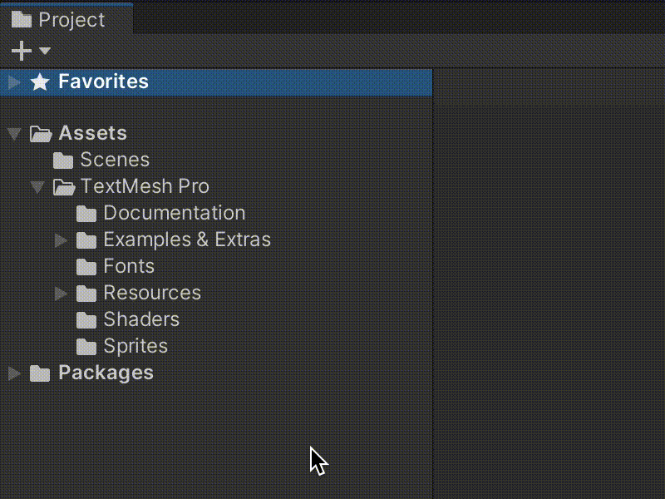Expand the Packages section arrow
Viewport: 665px width, 499px height.
(13, 373)
